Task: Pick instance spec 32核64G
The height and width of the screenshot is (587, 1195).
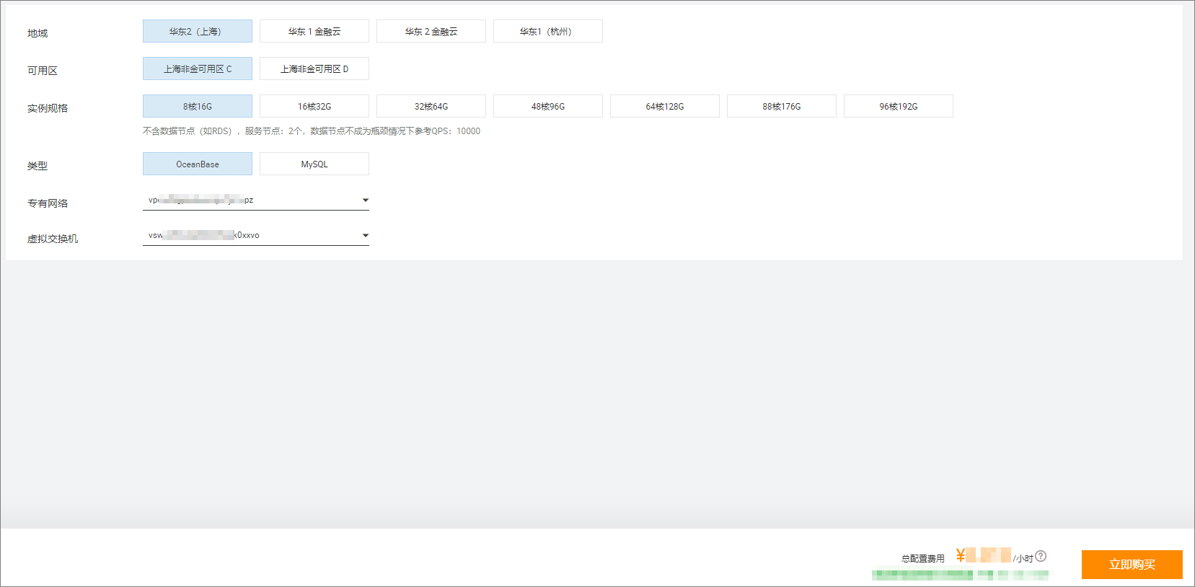Action: pos(431,106)
